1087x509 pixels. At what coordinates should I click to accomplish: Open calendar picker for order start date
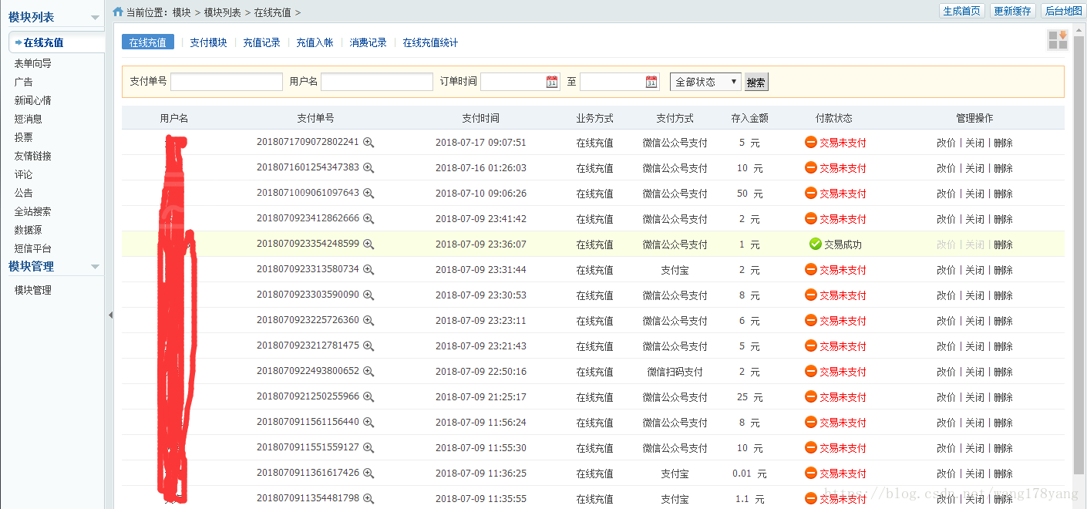click(x=552, y=82)
